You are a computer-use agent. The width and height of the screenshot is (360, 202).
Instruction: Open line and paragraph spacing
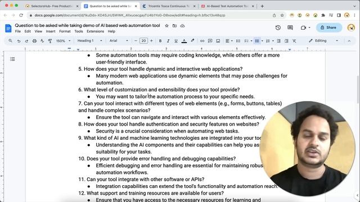click(x=238, y=41)
